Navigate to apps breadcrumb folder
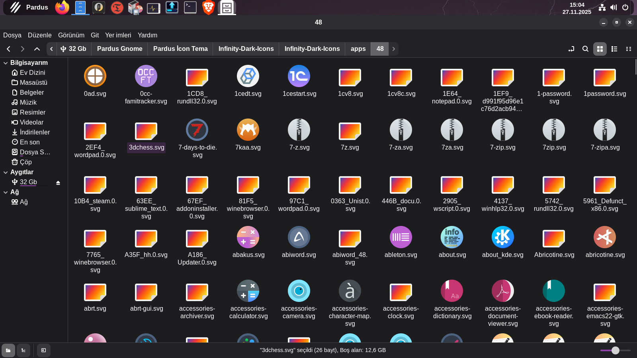637x358 pixels. 358,49
